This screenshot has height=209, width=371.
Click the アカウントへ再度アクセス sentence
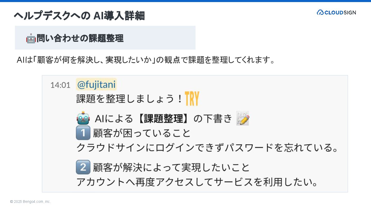[x=197, y=182]
